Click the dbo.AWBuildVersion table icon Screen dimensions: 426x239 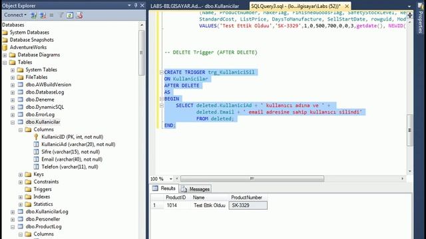tap(21, 84)
